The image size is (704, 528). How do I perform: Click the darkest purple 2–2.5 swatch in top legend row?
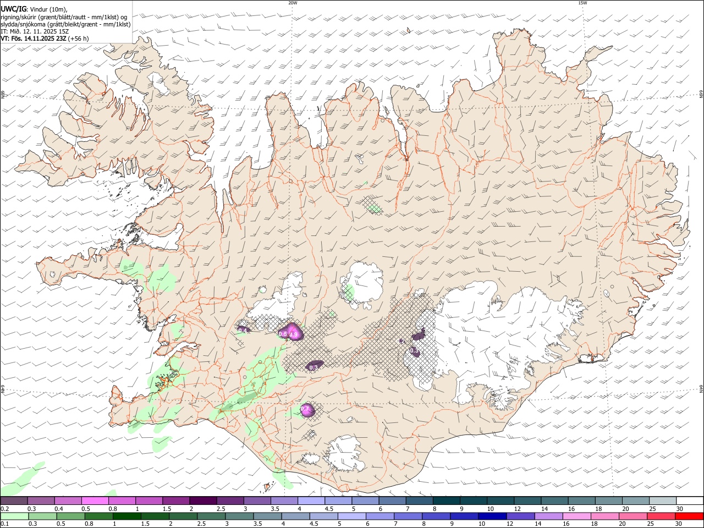203,501
